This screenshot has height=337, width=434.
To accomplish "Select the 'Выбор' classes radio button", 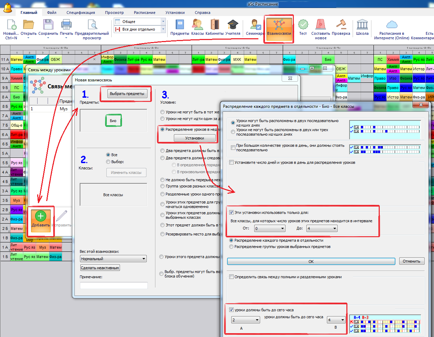I will (108, 162).
